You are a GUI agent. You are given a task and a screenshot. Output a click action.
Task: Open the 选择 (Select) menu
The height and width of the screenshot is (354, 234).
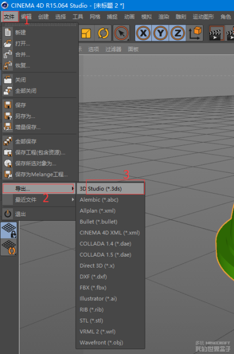click(60, 17)
